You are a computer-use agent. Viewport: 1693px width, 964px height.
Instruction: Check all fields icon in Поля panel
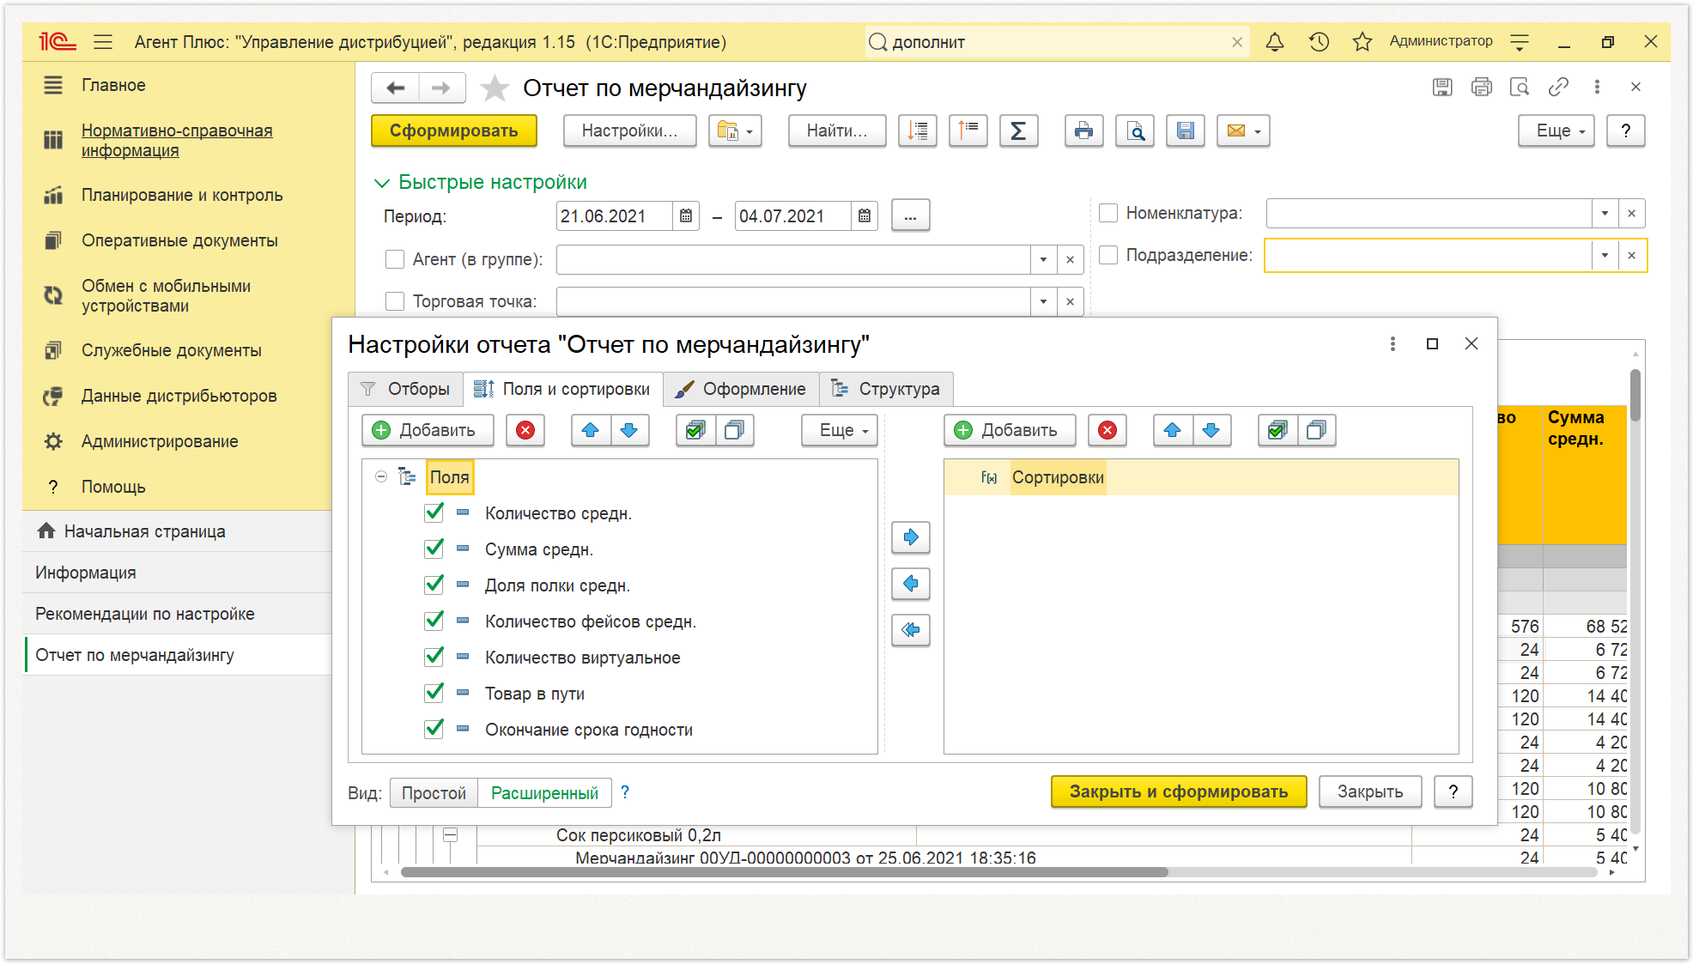(695, 430)
